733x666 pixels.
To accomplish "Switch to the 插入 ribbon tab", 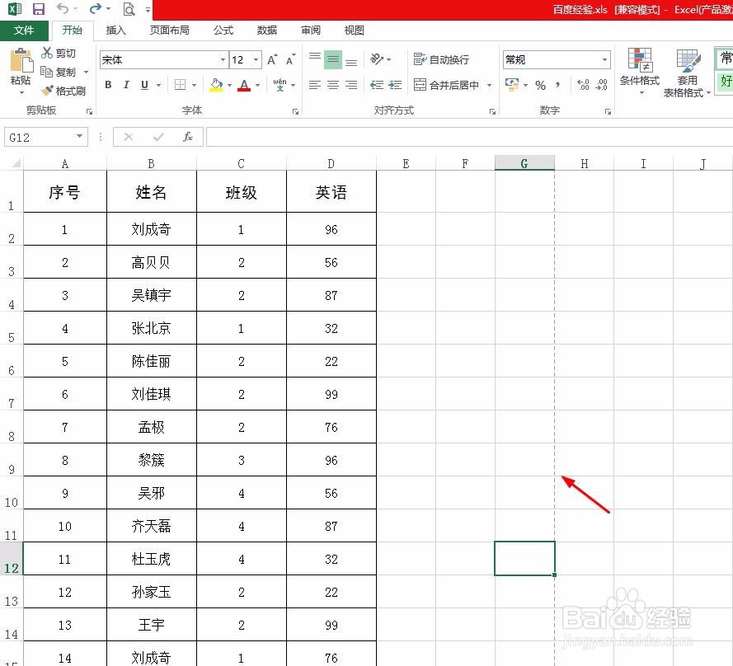I will (x=115, y=30).
